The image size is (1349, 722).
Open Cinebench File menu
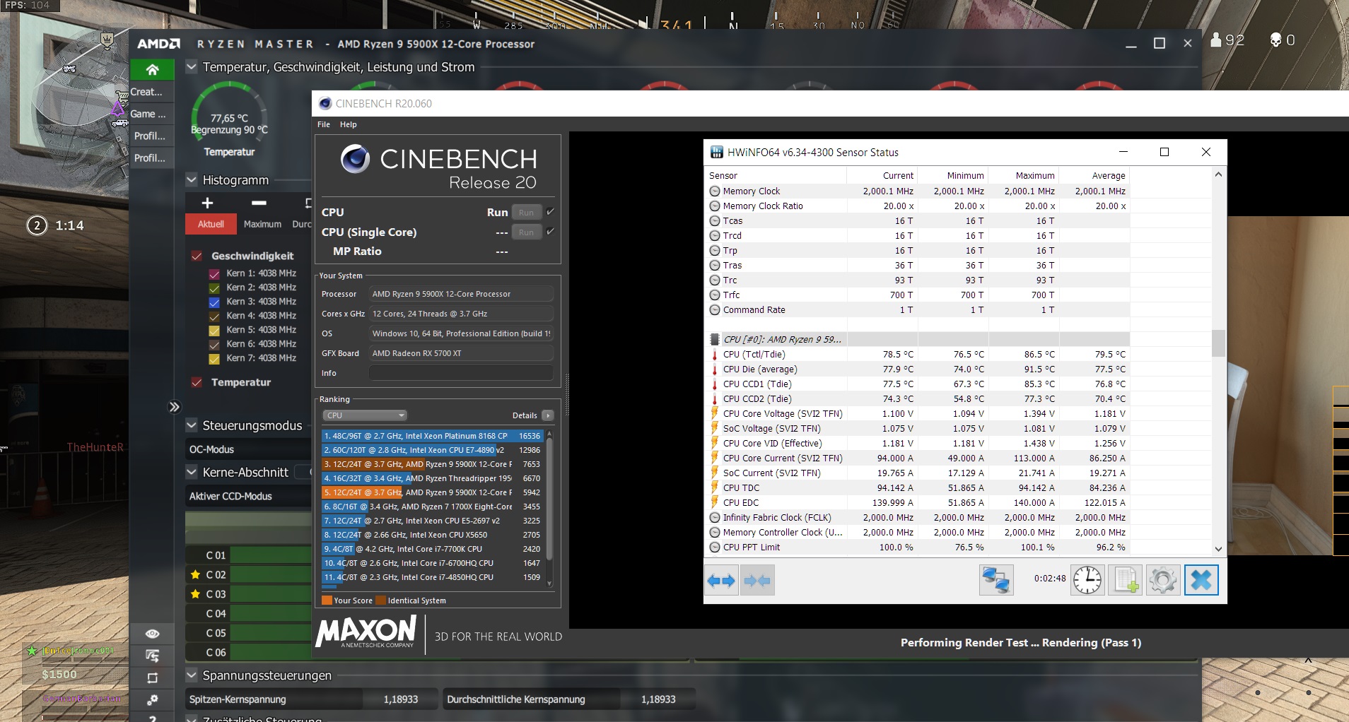tap(324, 124)
